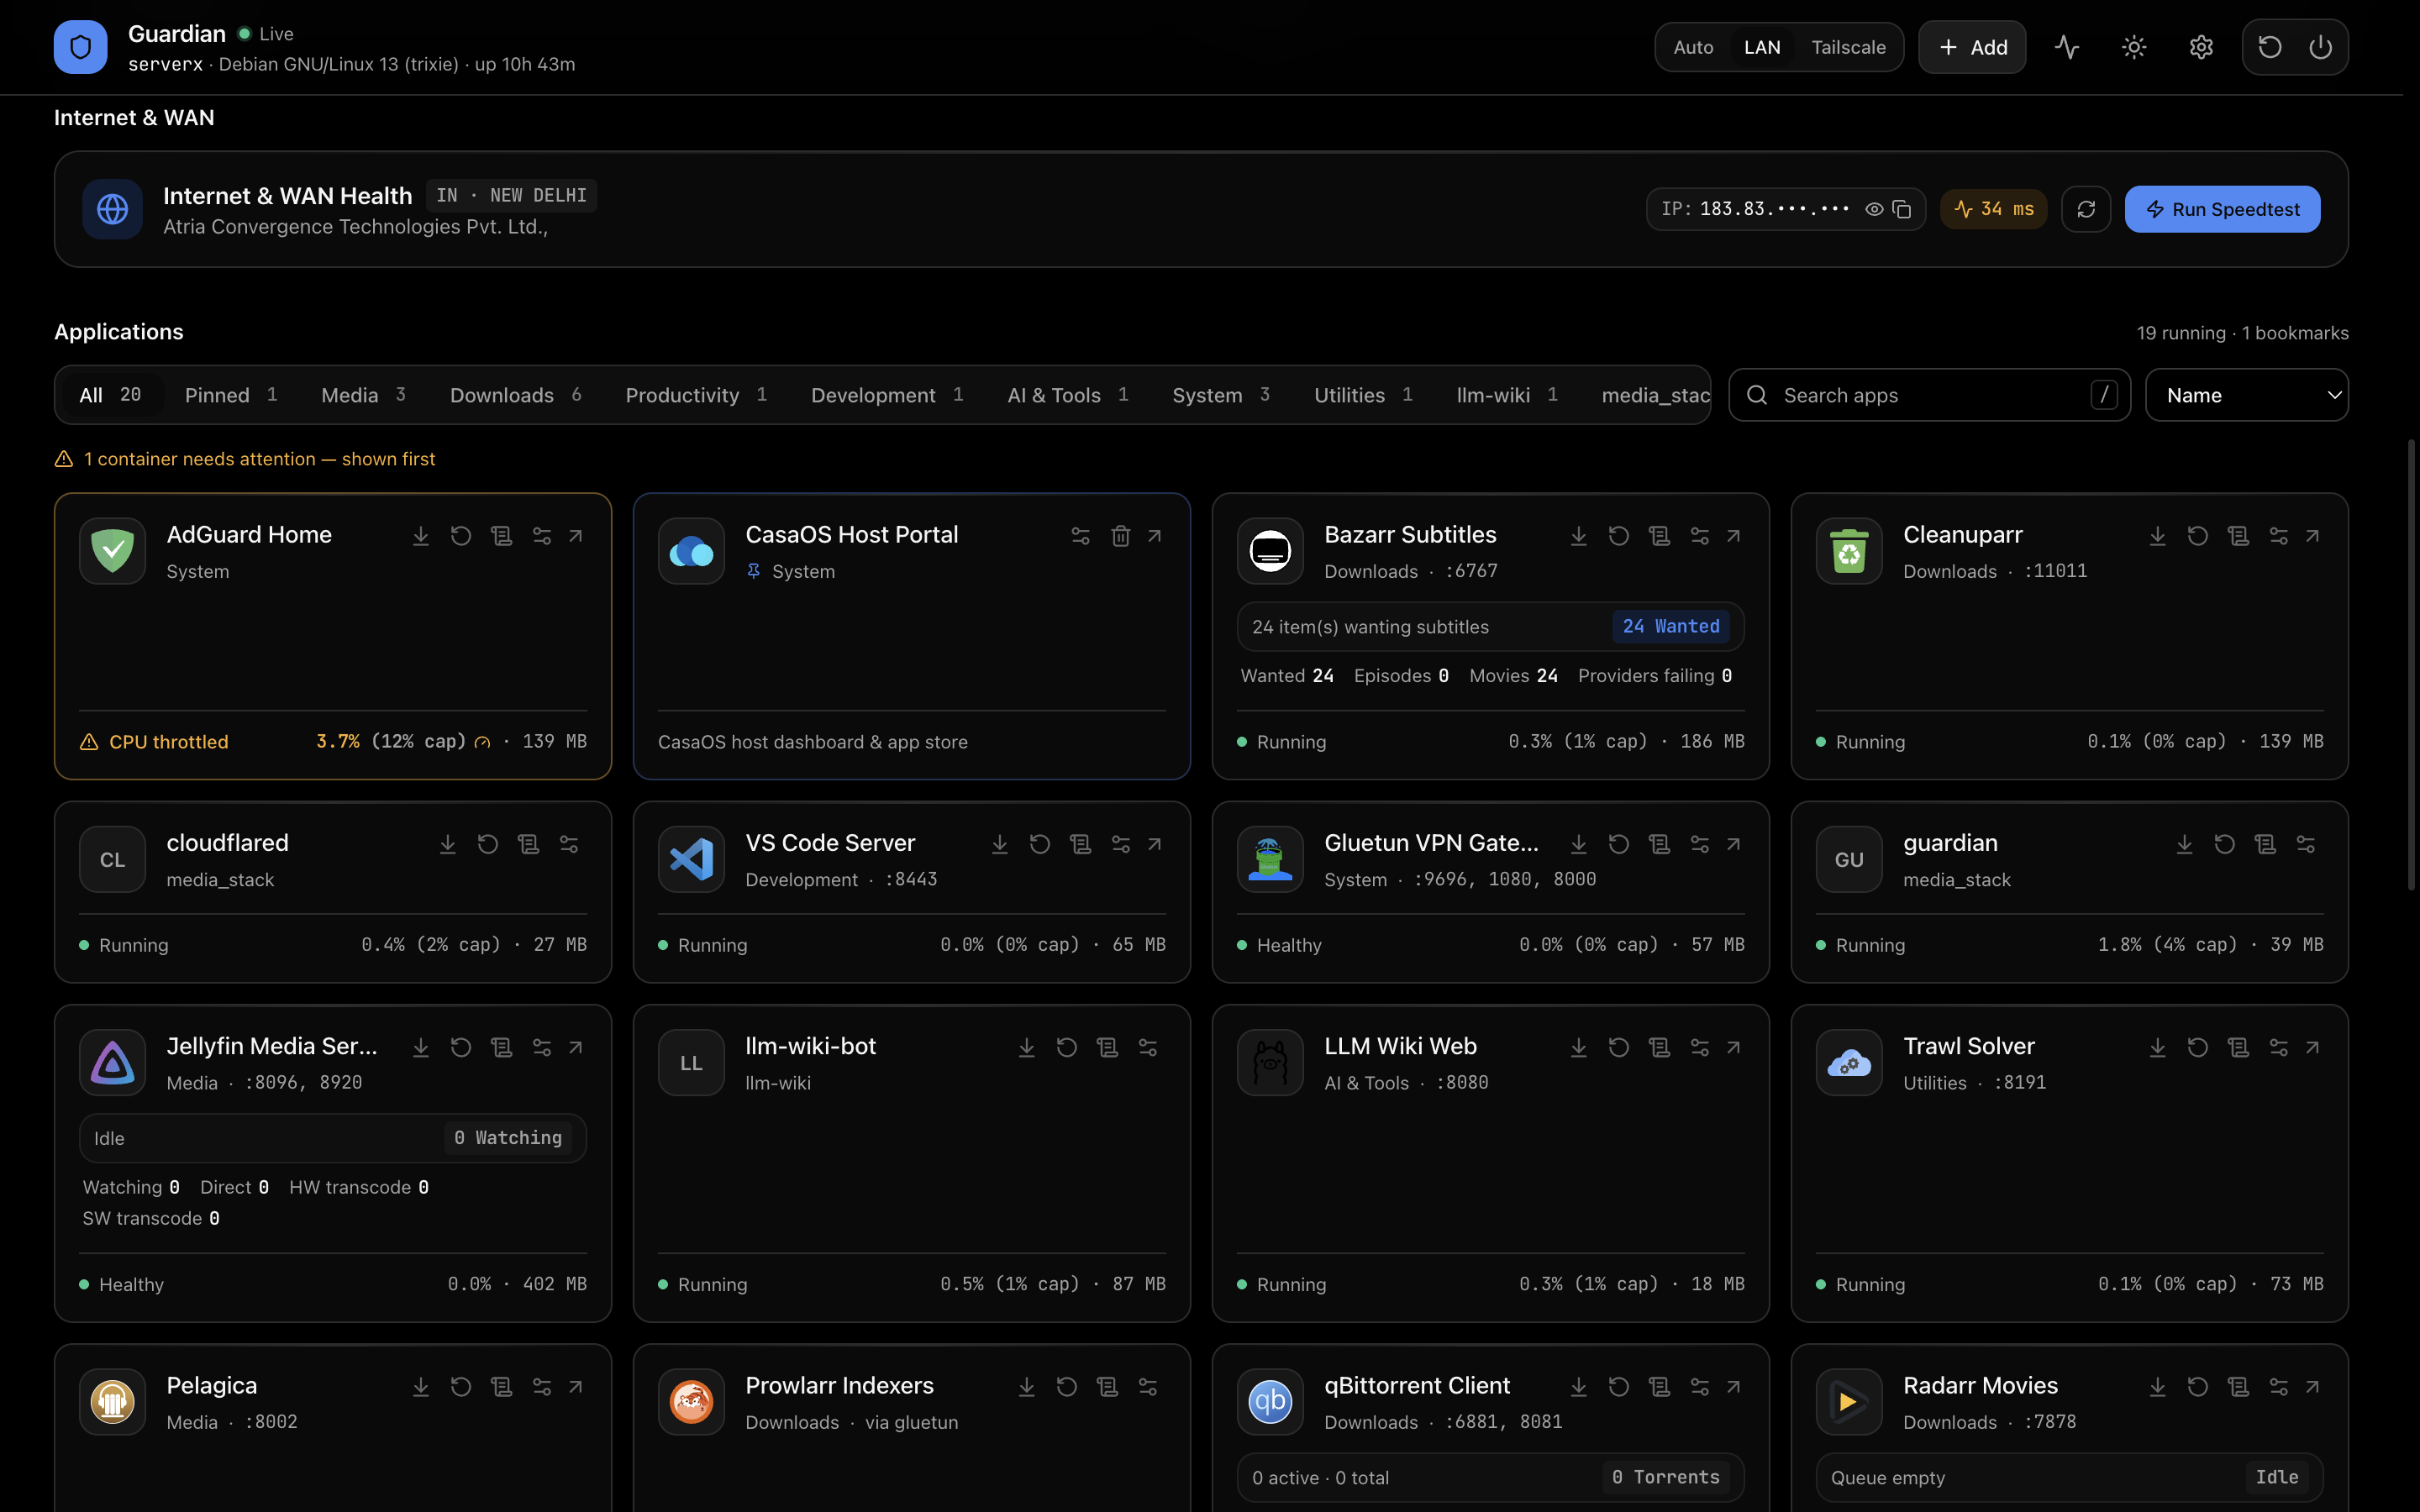Viewport: 2420px width, 1512px height.
Task: Click the download-arrow icon on Trawl Solver
Action: (x=2158, y=1047)
